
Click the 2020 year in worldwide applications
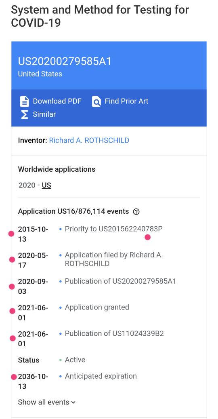[x=27, y=185]
